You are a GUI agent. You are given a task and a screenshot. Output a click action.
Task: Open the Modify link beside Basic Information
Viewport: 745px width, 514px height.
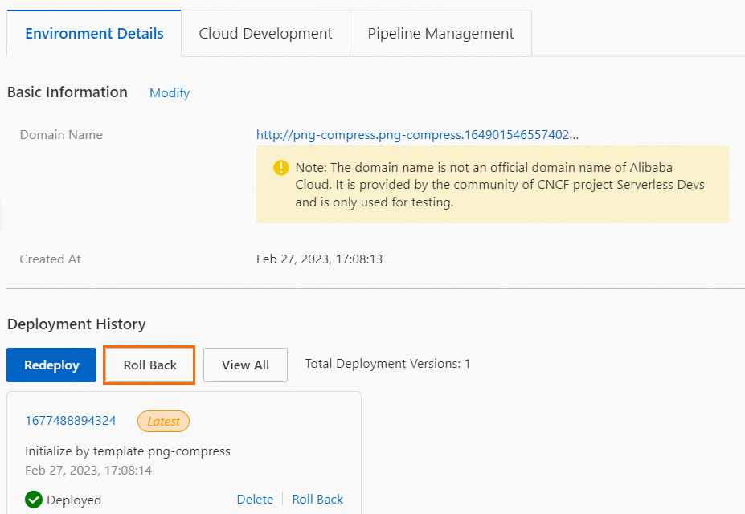pos(169,92)
